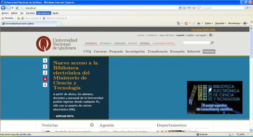This screenshot has height=137, width=253.
Task: Open the Ver menu
Action: tap(22, 13)
